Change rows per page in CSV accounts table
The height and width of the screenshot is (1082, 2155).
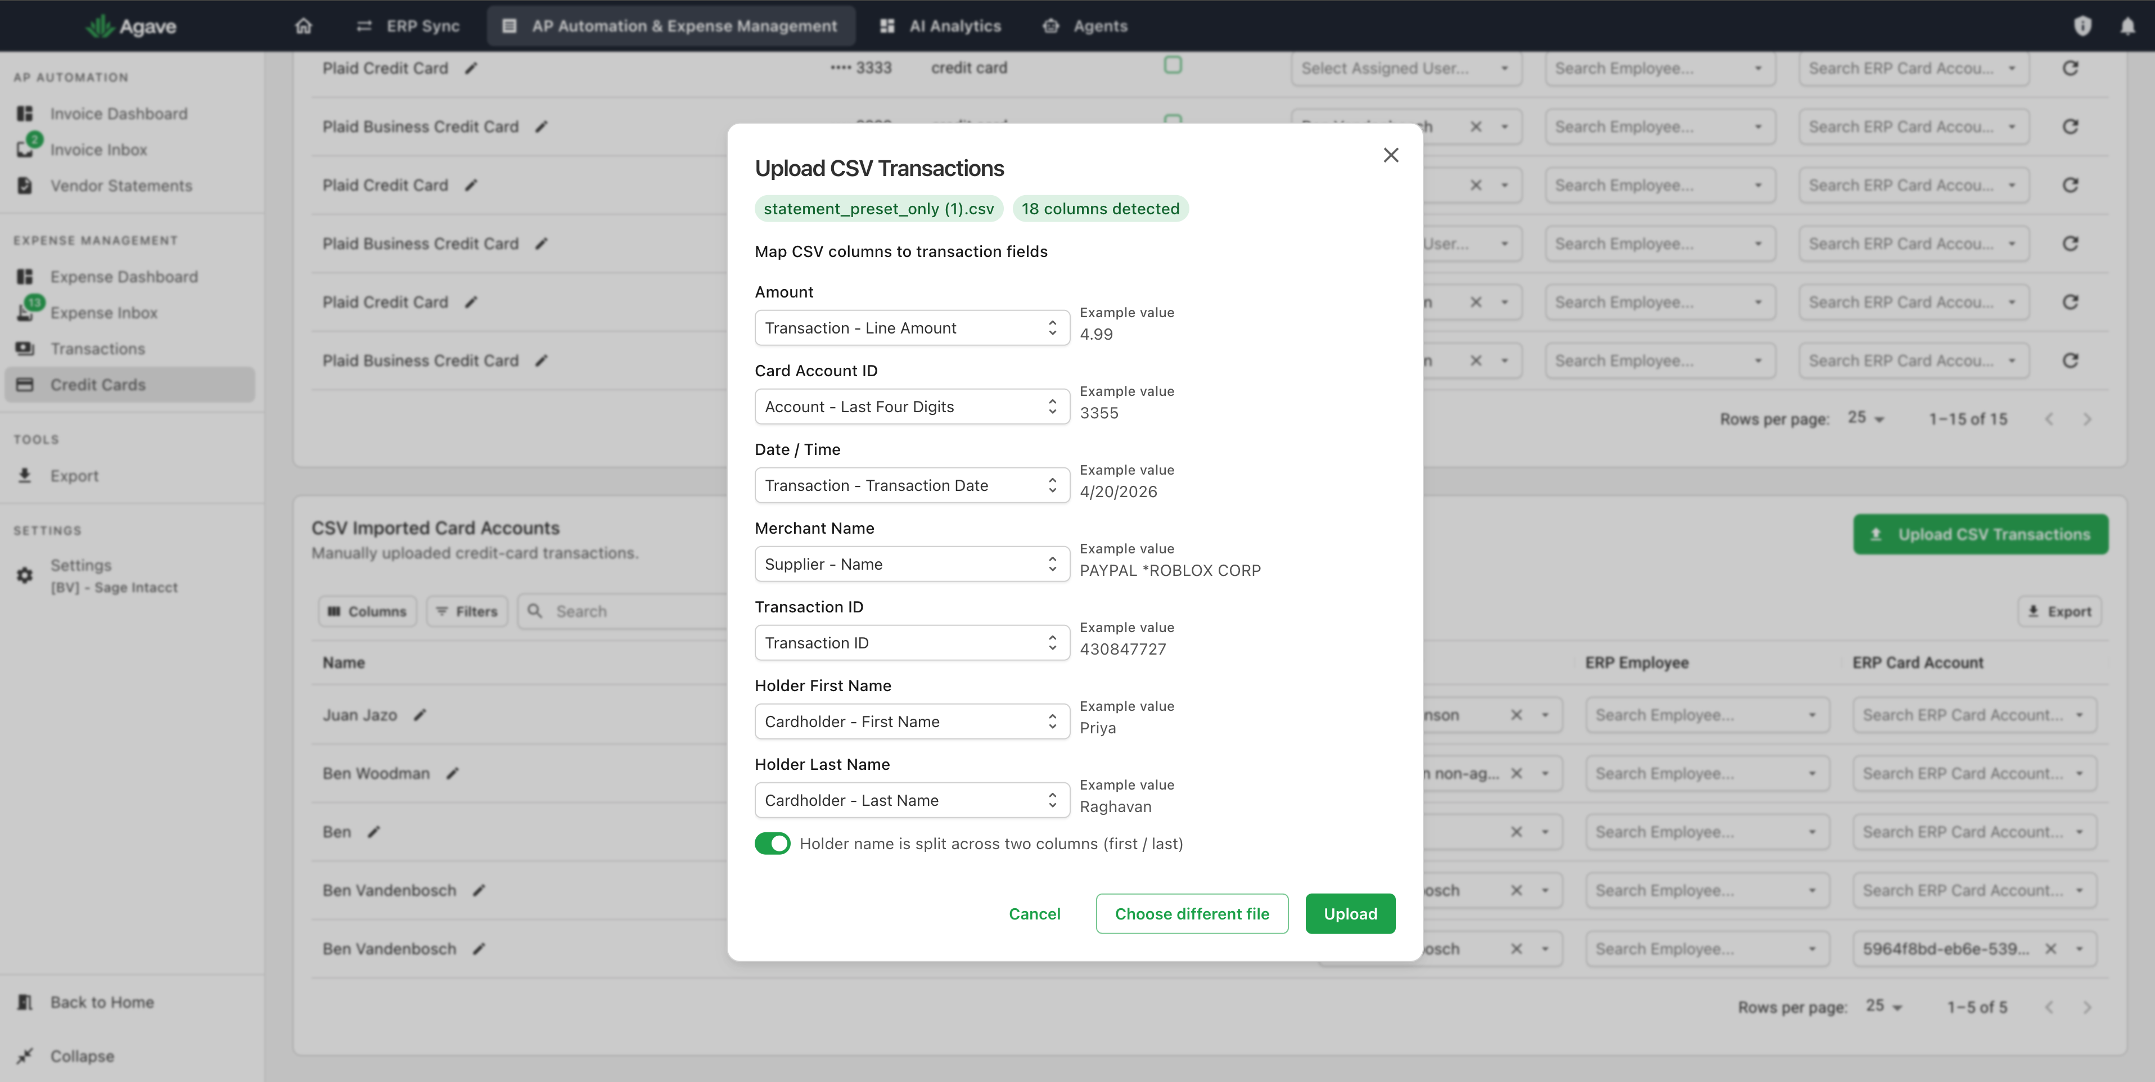[x=1883, y=1007]
